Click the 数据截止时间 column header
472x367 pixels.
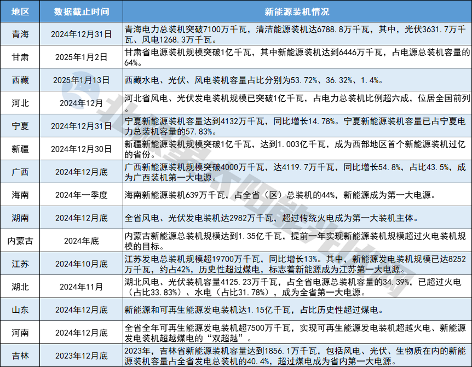(81, 11)
